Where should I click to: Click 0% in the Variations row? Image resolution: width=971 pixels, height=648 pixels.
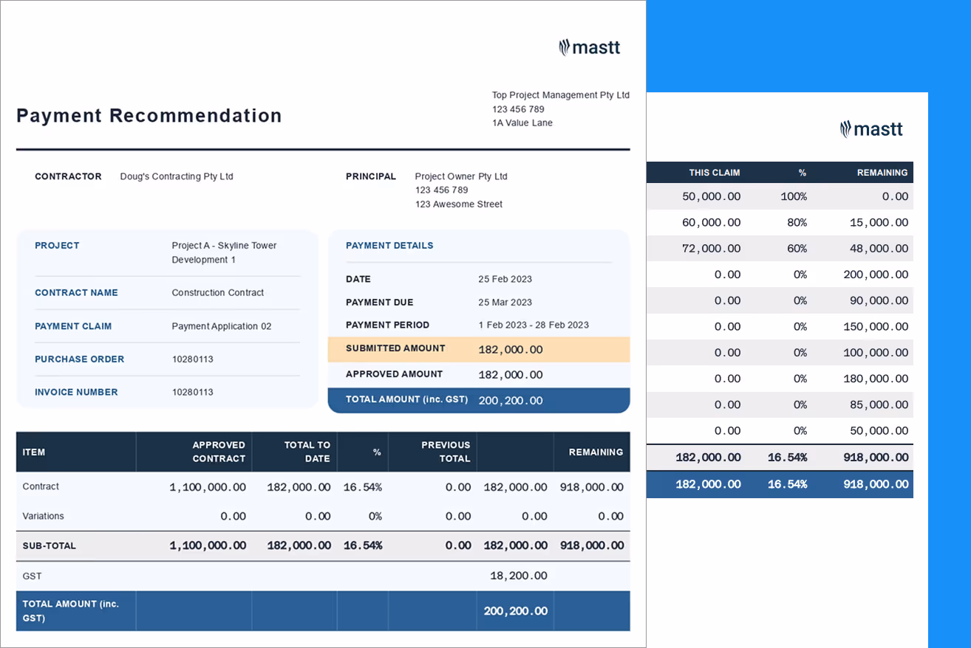(375, 517)
